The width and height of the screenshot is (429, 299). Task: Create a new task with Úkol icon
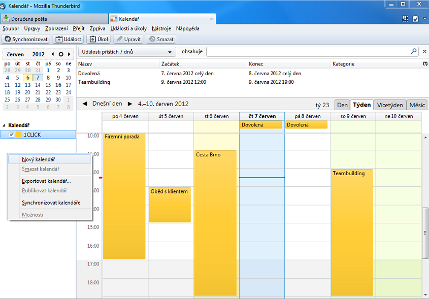coord(92,39)
